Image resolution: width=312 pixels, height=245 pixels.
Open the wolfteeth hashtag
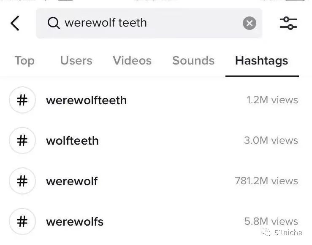pos(72,140)
